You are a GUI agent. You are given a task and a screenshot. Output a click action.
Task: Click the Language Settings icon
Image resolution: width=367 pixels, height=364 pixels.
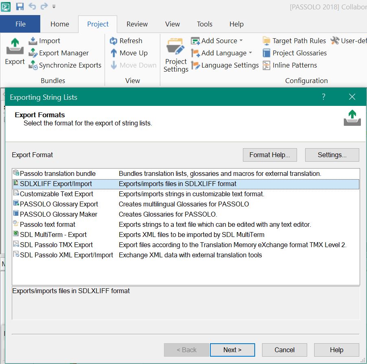tap(195, 65)
